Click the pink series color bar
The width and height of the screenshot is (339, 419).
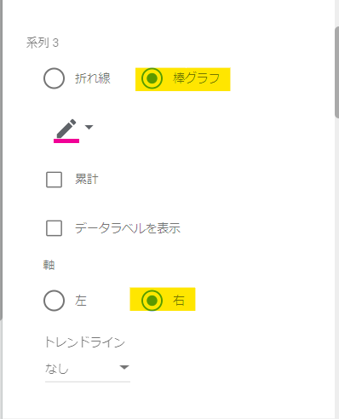coord(66,141)
